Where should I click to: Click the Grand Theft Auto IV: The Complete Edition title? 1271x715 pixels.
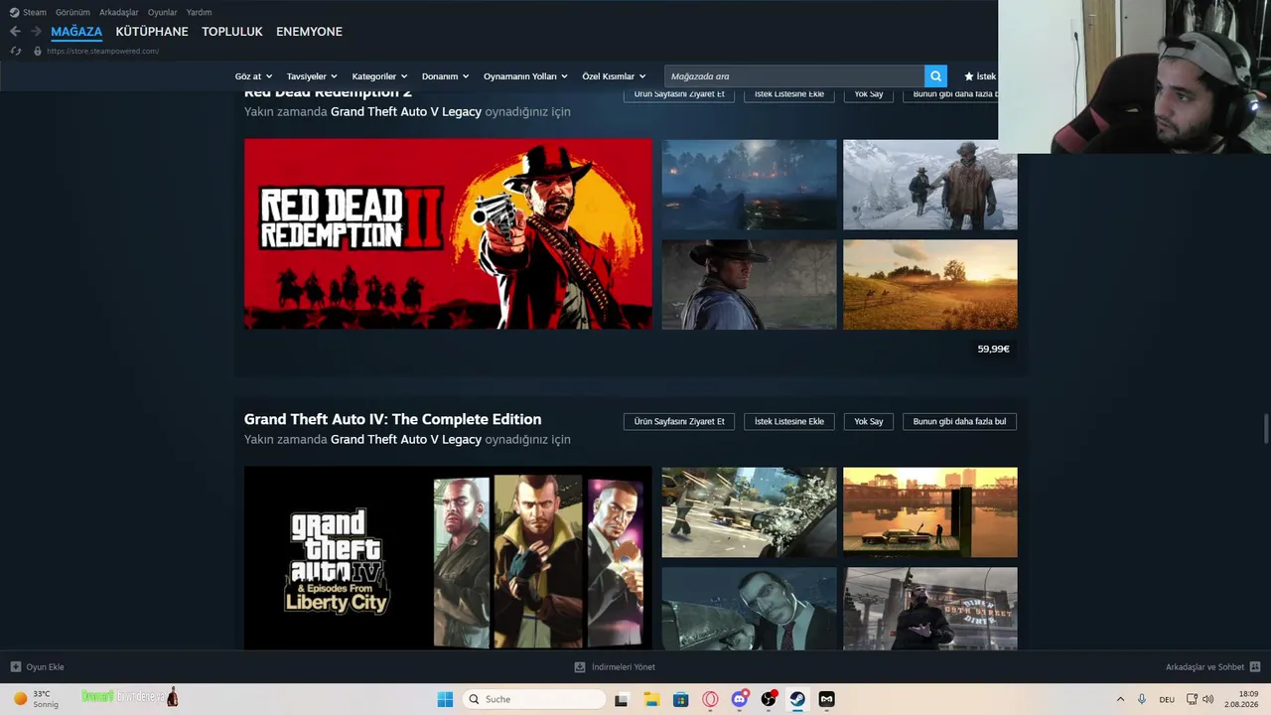[392, 419]
